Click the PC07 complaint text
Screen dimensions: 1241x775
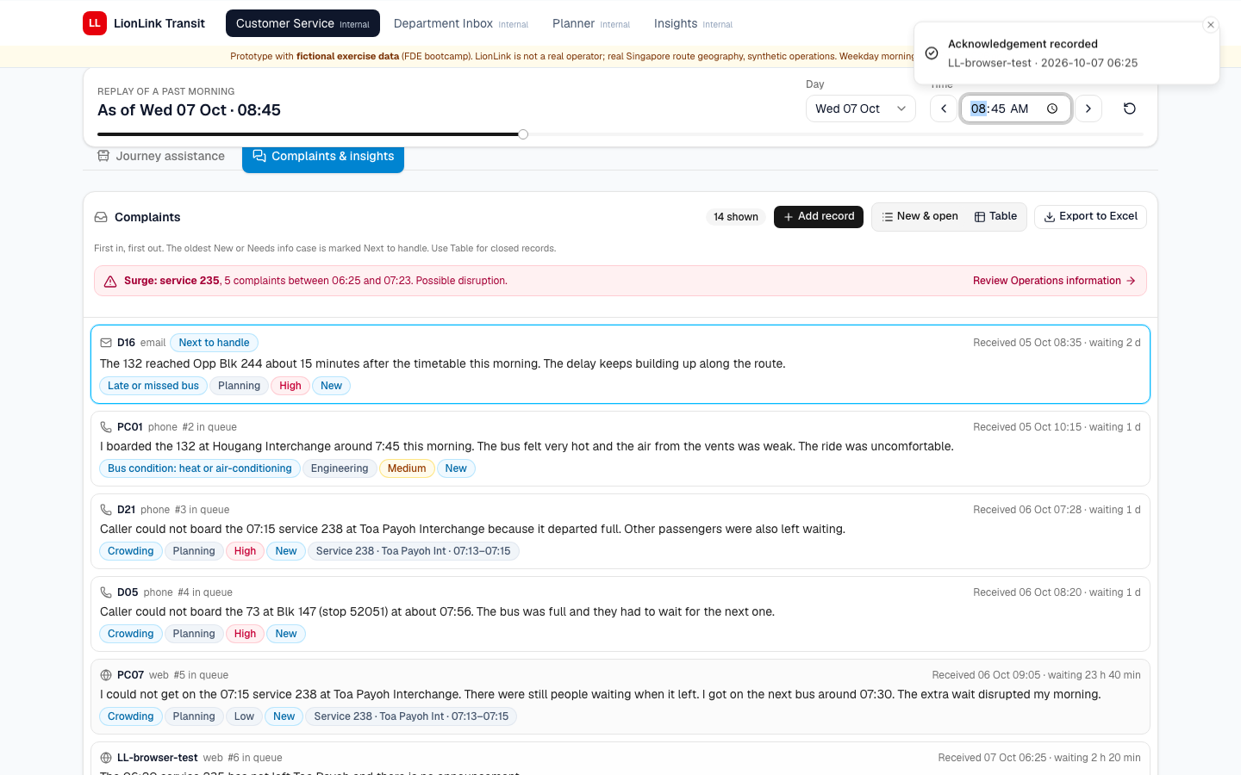coord(601,694)
